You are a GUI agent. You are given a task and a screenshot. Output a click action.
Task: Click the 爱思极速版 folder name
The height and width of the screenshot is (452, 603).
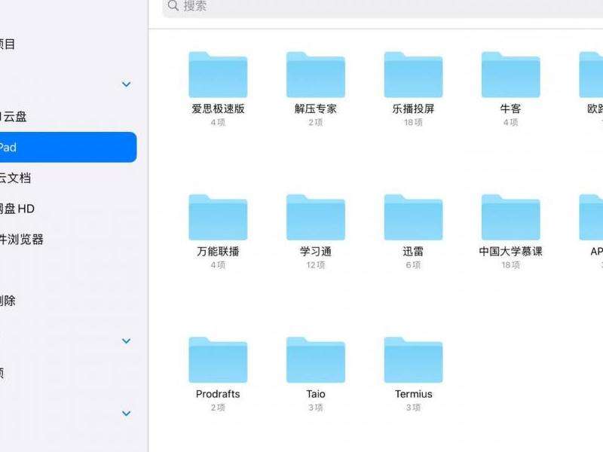(x=218, y=108)
